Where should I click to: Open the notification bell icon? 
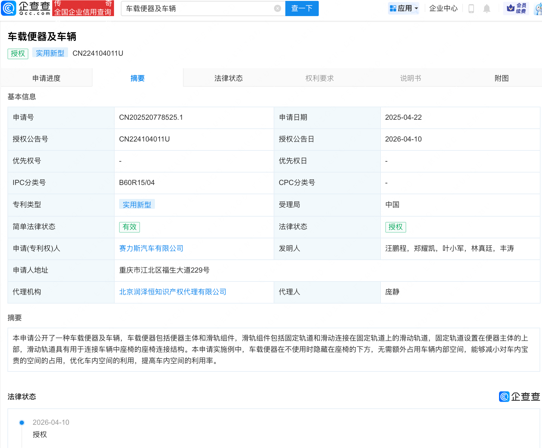pos(486,8)
